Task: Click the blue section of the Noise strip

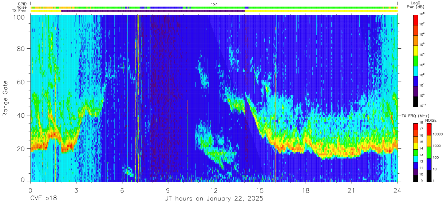Action: click(166, 7)
